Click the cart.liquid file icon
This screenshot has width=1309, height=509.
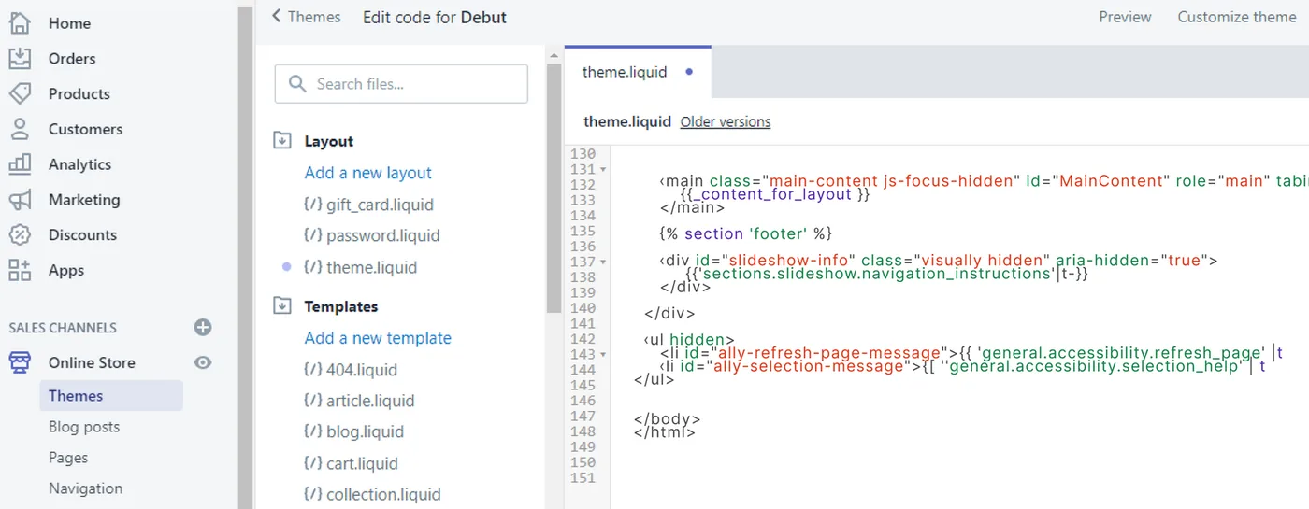click(x=313, y=463)
